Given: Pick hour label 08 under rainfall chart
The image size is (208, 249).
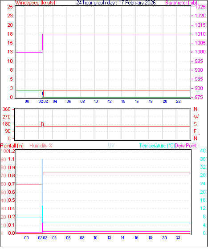Looking at the screenshot, I should [82, 238].
